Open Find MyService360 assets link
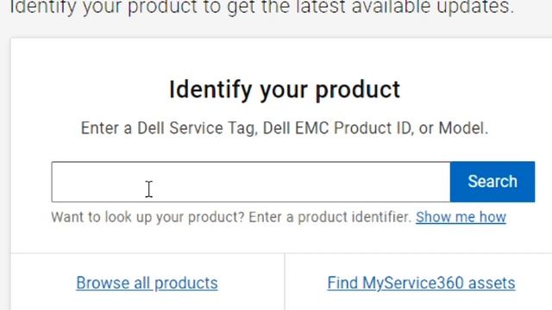This screenshot has height=310, width=552. [x=421, y=283]
